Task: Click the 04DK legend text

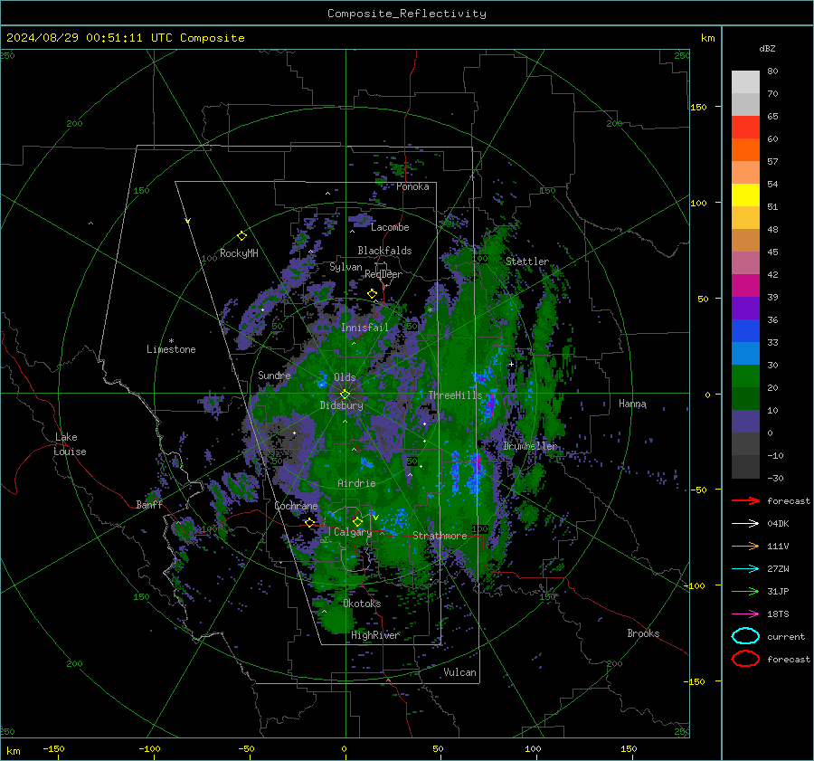Action: [778, 524]
